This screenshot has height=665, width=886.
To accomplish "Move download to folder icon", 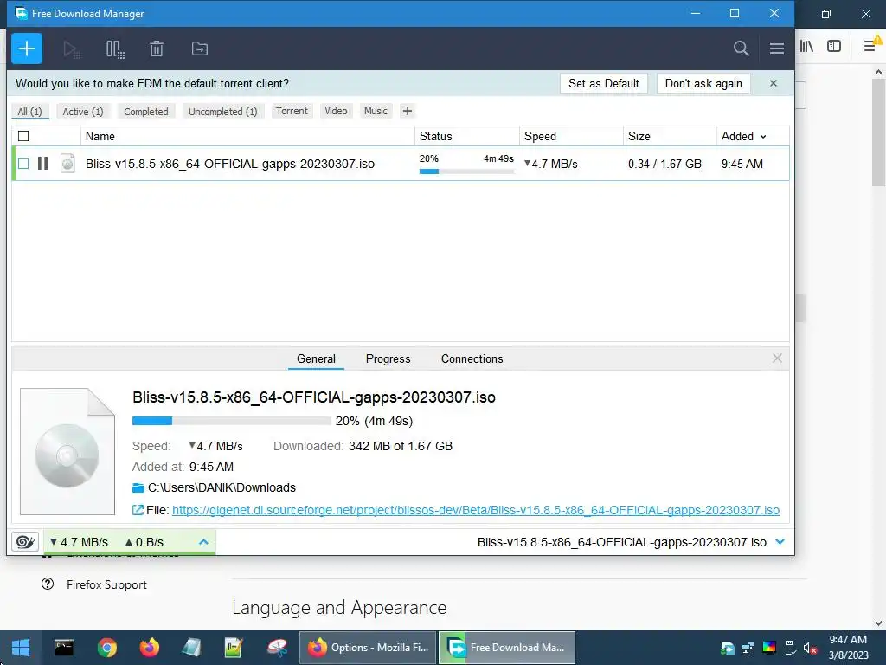I will 200,49.
